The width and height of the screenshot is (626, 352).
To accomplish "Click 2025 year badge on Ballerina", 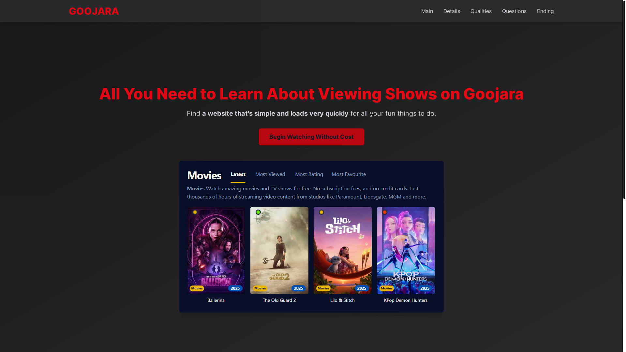I will (235, 288).
